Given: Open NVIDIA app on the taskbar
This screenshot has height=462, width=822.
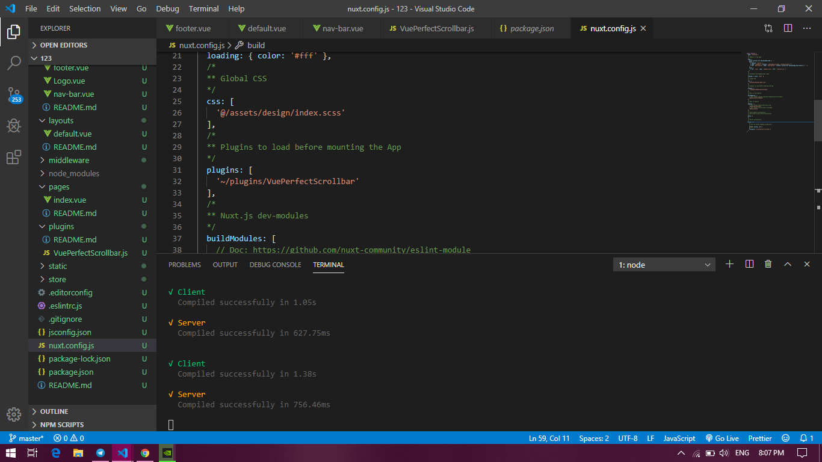Looking at the screenshot, I should [167, 452].
